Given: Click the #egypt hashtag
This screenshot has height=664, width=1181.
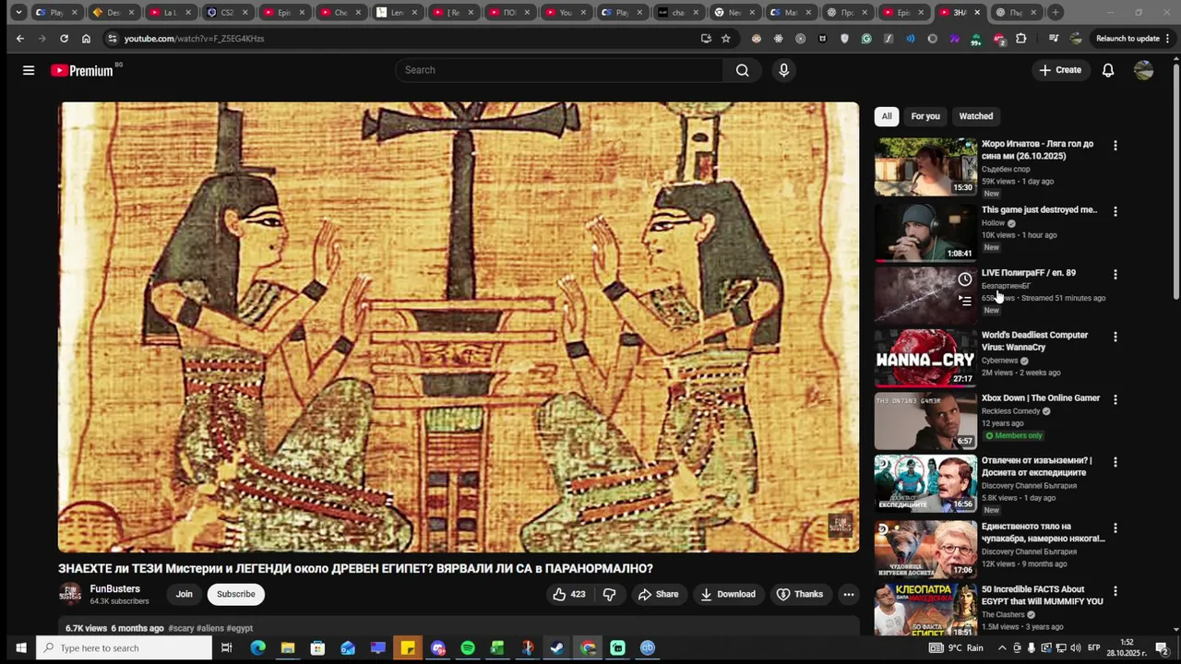Looking at the screenshot, I should pos(239,628).
